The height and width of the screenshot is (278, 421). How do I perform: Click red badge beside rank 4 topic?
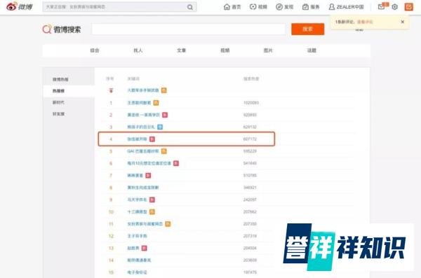coord(152,139)
